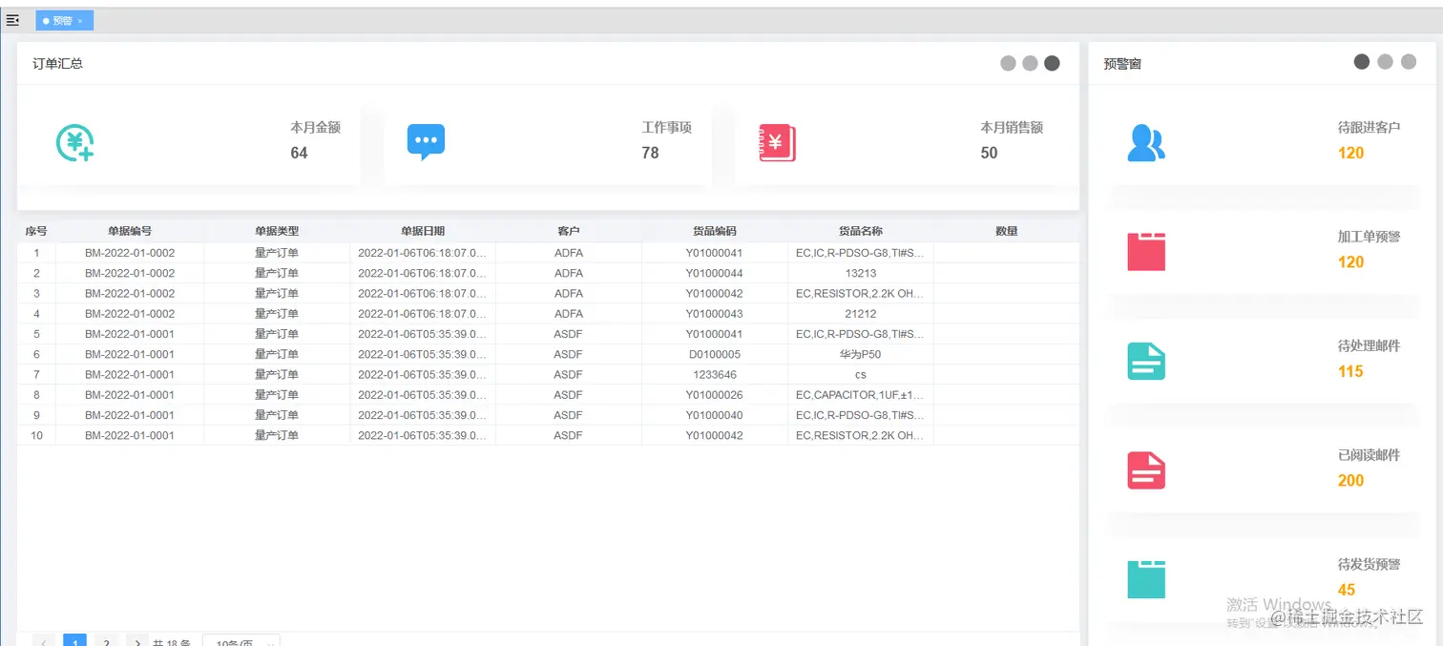Open the 10条/页 page size dropdown

click(x=241, y=641)
